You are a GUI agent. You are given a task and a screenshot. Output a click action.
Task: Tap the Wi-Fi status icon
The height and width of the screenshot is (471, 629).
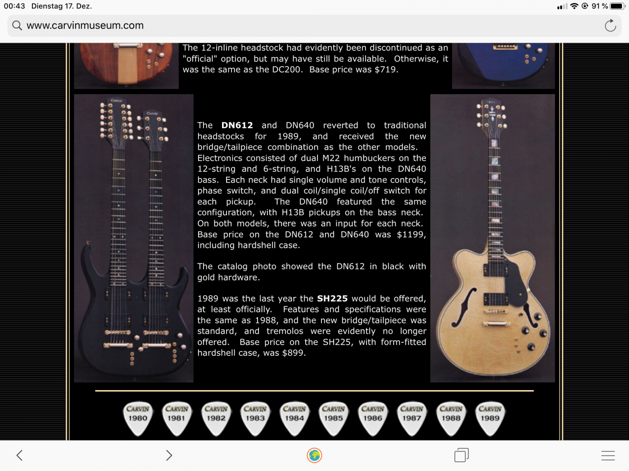[x=574, y=6]
